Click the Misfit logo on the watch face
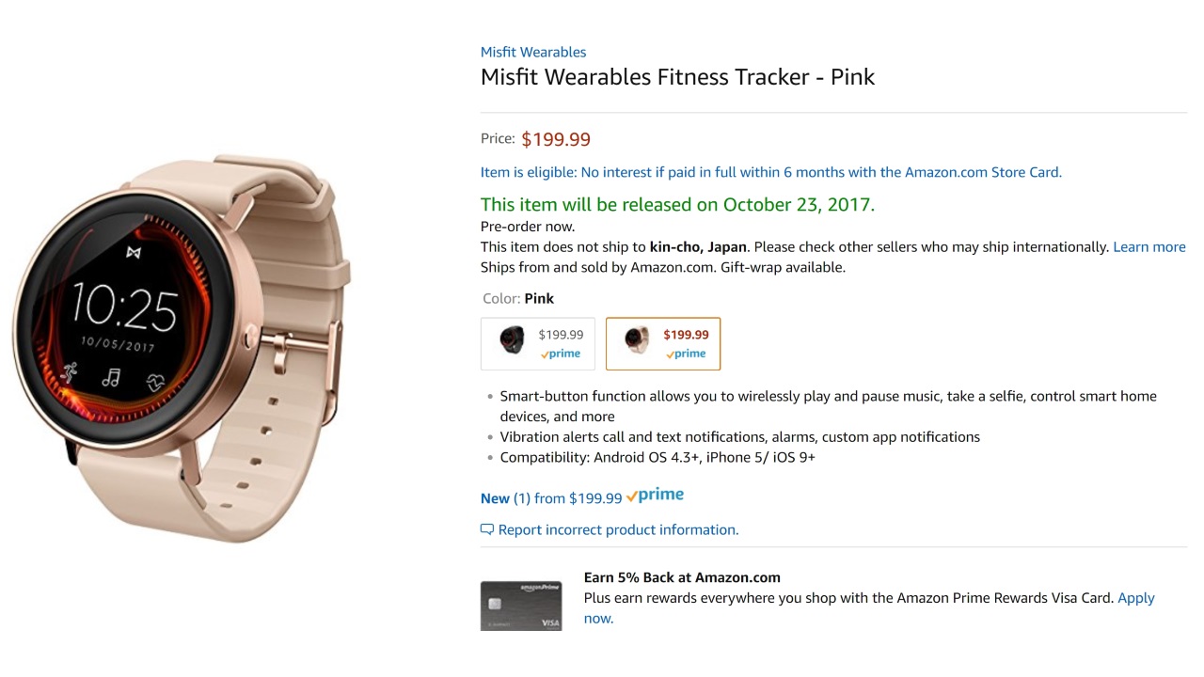This screenshot has width=1204, height=677. coord(134,253)
